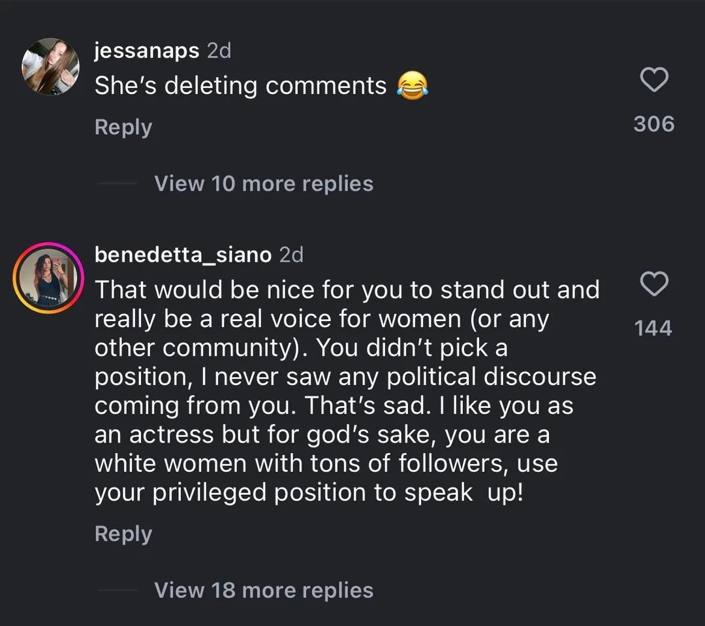Show who liked via the 306 count
This screenshot has height=626, width=705.
tap(654, 123)
